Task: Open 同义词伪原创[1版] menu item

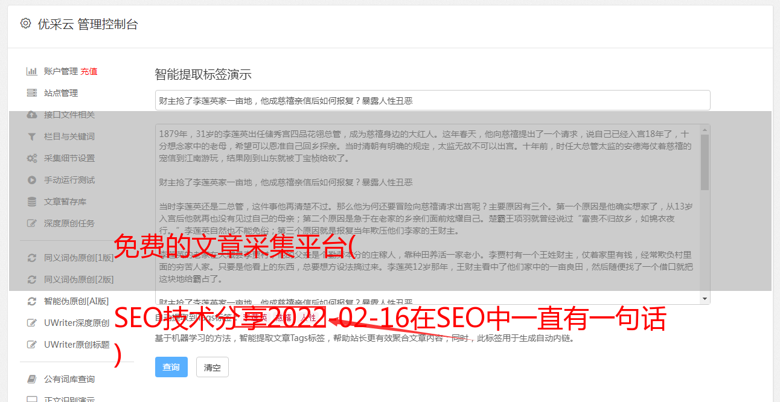Action: (x=78, y=258)
